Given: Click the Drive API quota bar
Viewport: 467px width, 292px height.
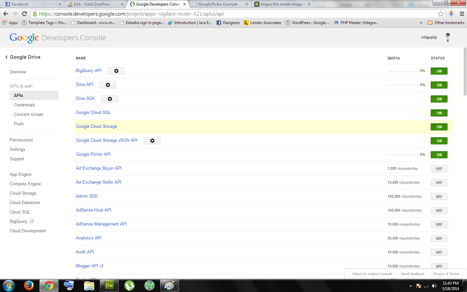Looking at the screenshot, I should (x=403, y=85).
